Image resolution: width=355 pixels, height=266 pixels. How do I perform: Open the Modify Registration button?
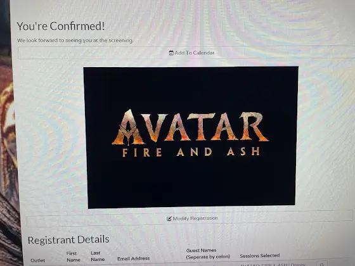(190, 218)
